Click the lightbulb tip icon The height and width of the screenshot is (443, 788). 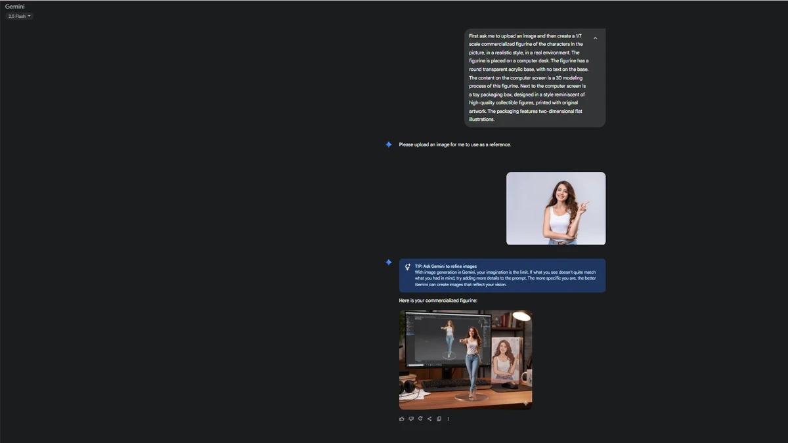[x=408, y=267]
